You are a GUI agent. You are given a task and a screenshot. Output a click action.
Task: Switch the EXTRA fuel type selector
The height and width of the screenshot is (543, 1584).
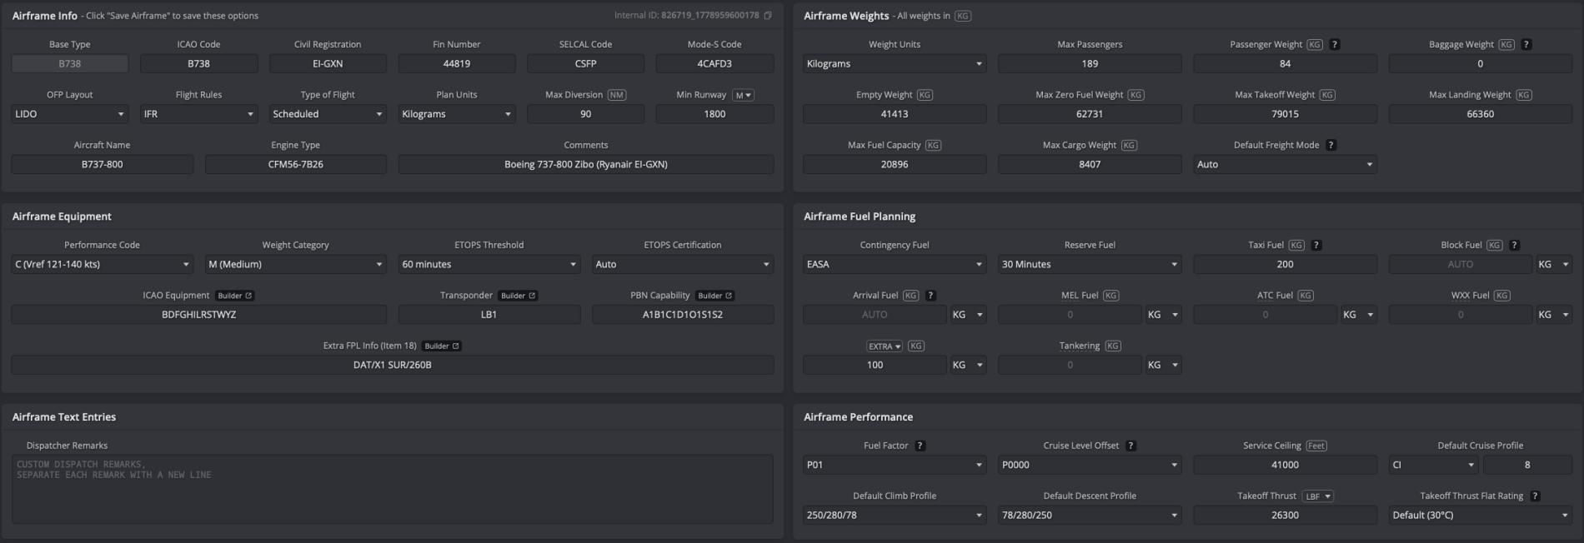(885, 346)
